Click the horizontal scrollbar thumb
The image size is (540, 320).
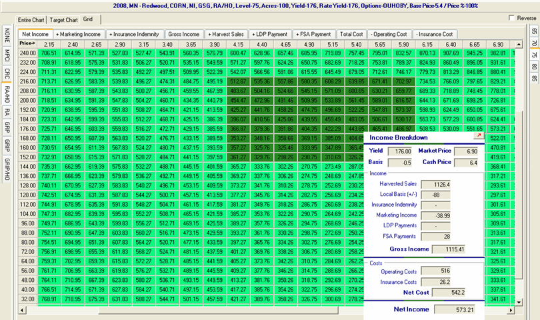coord(219,310)
